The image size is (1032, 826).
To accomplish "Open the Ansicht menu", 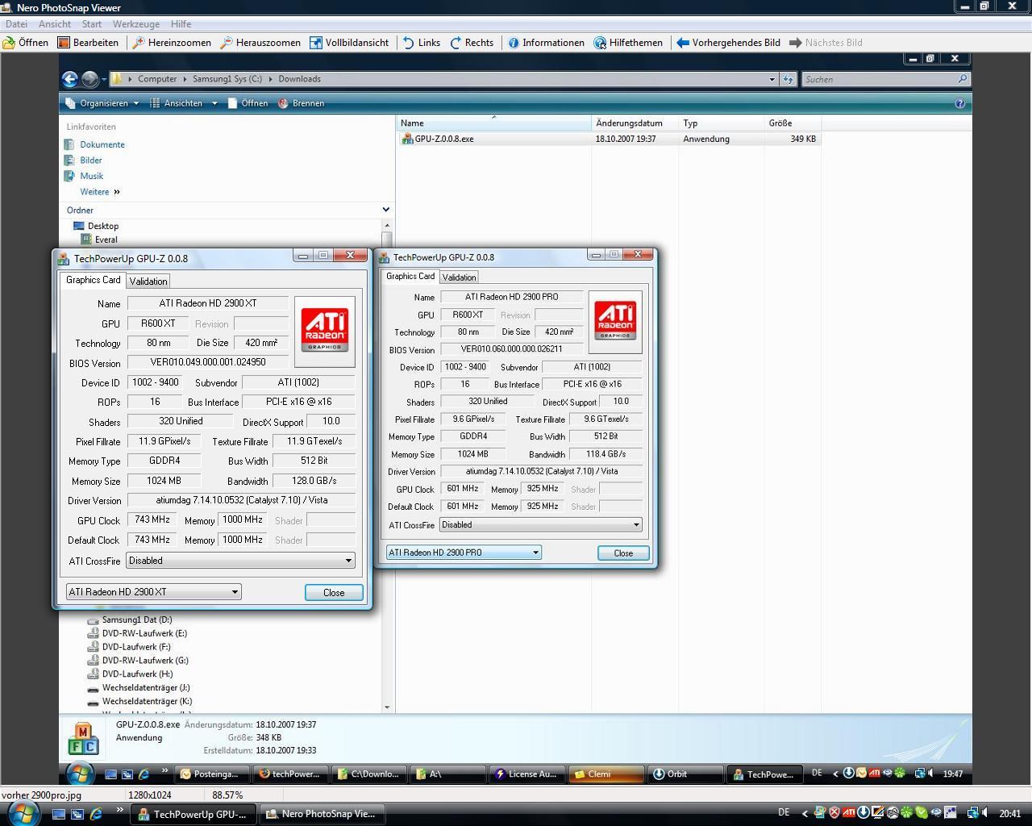I will coord(55,24).
